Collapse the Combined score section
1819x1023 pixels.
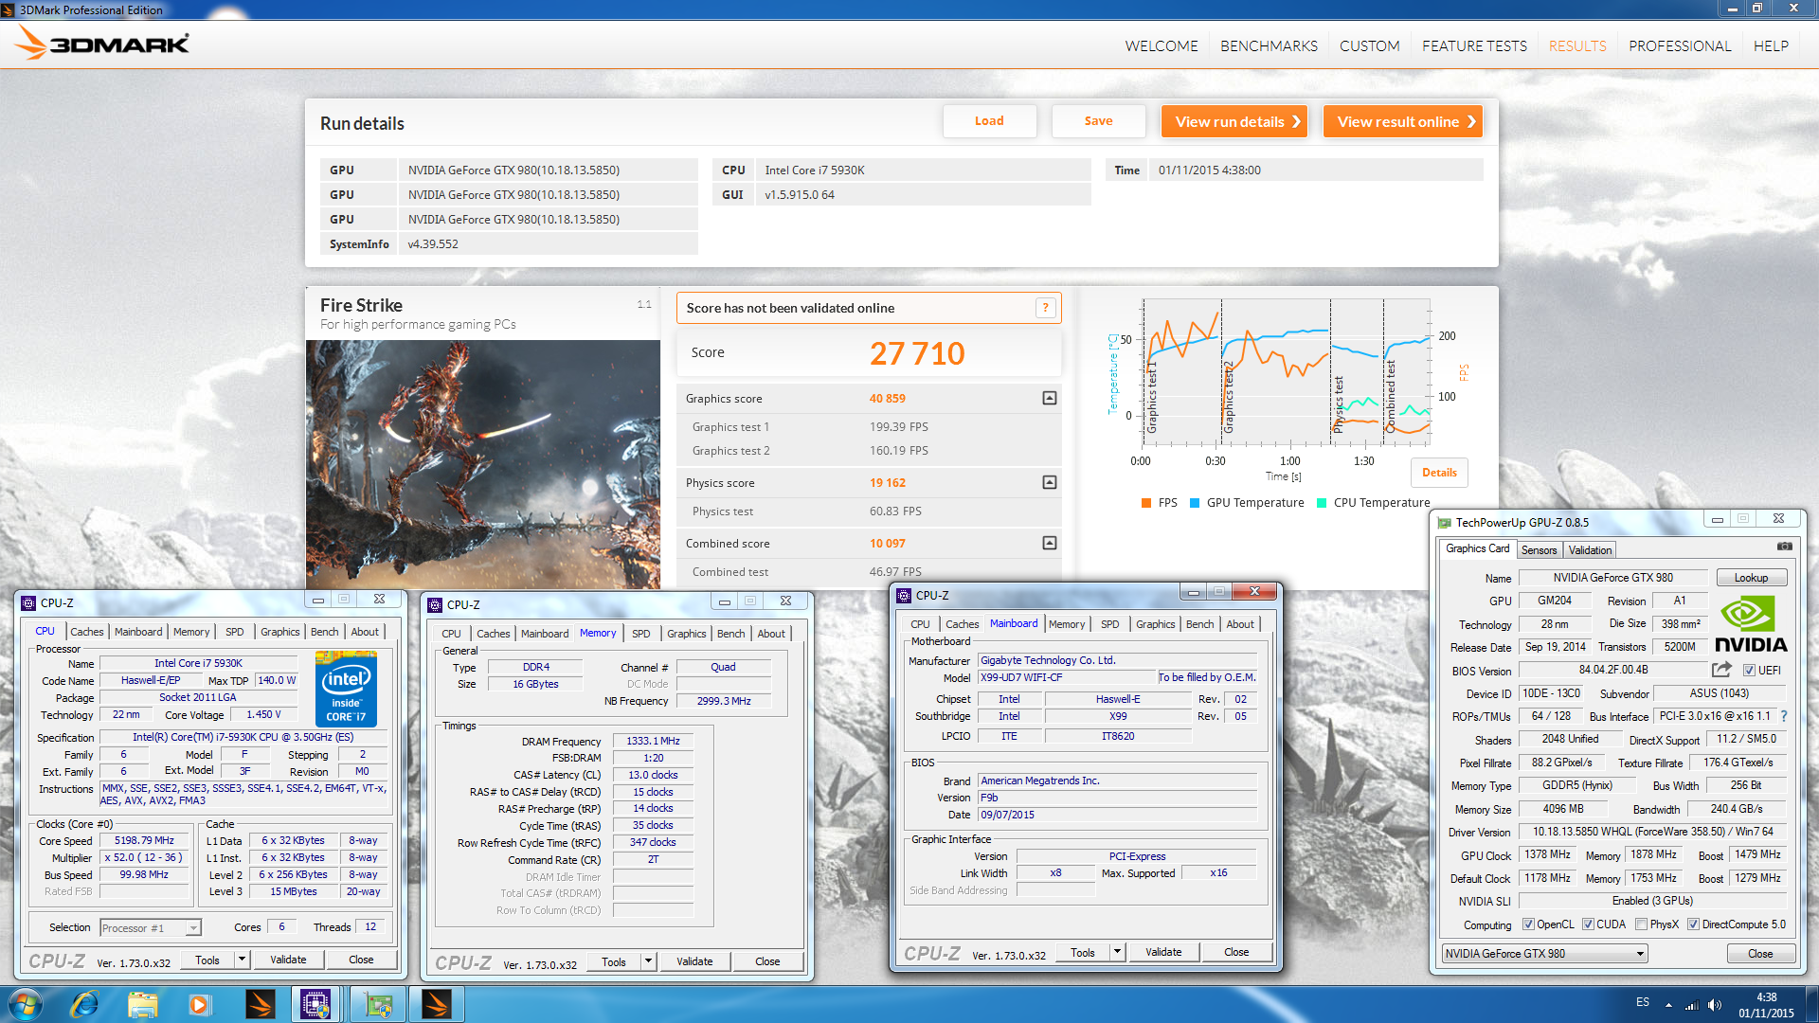pyautogui.click(x=1050, y=543)
